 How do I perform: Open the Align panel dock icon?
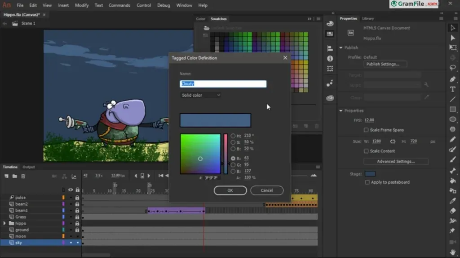330,48
